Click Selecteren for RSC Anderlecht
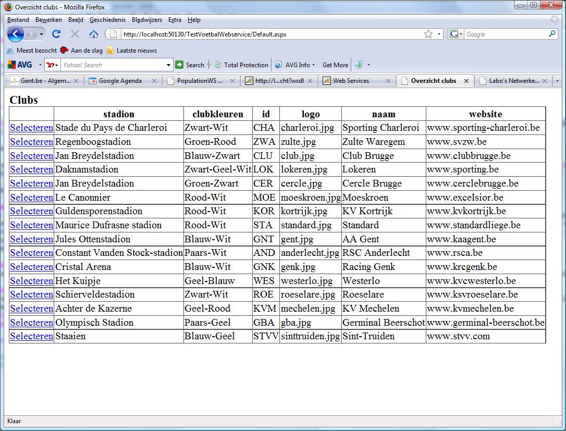 31,253
